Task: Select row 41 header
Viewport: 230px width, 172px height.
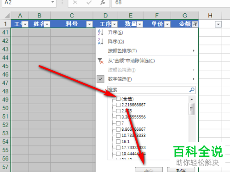Action: [6, 33]
